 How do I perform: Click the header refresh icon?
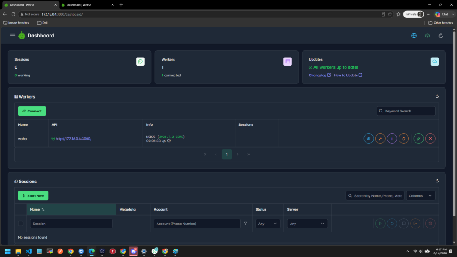(x=440, y=36)
